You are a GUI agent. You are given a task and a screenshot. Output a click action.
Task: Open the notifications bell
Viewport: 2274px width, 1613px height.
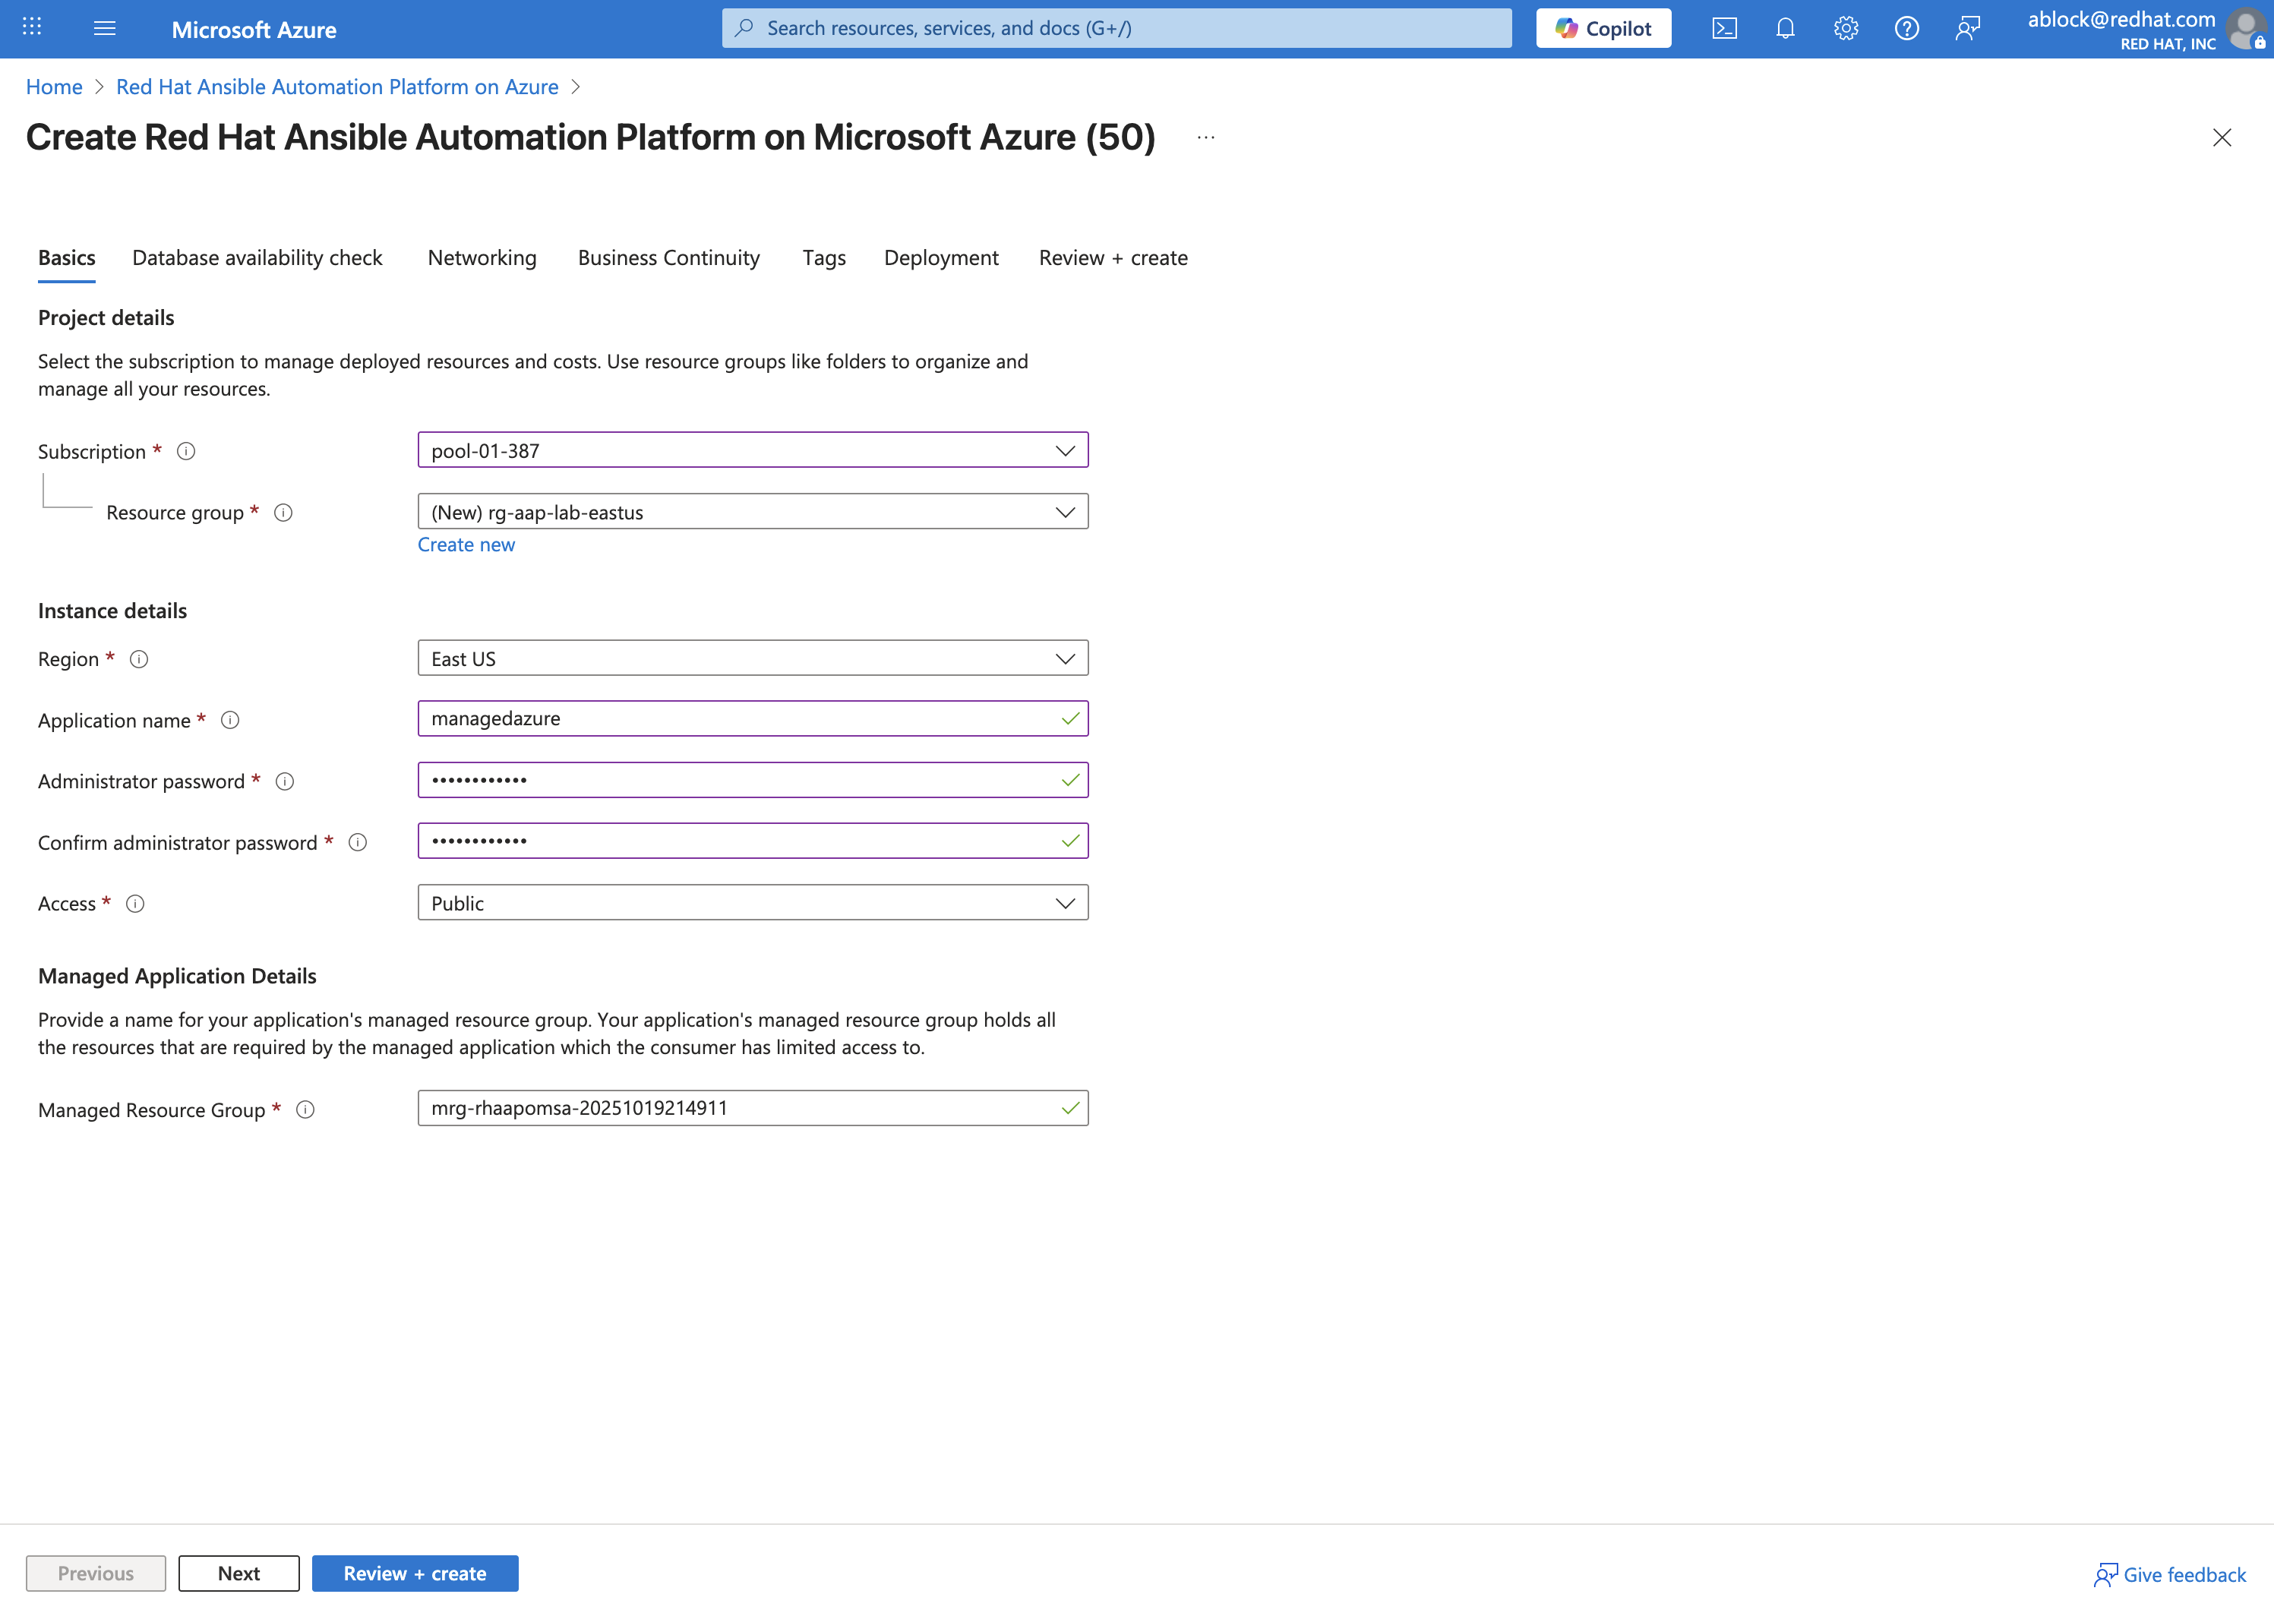click(x=1785, y=28)
